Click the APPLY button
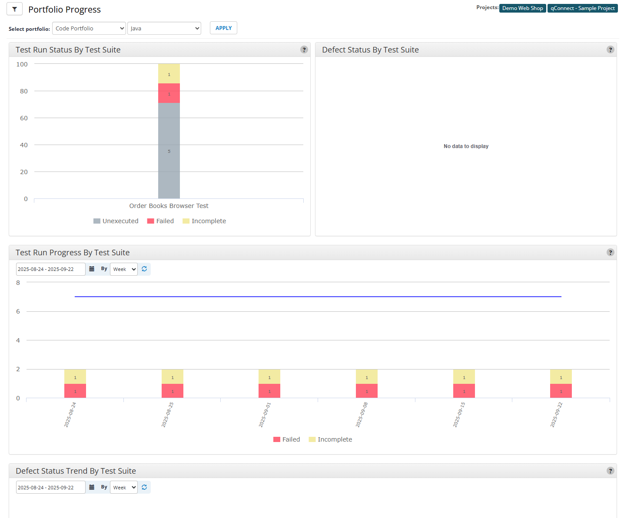The height and width of the screenshot is (518, 624). click(x=223, y=28)
